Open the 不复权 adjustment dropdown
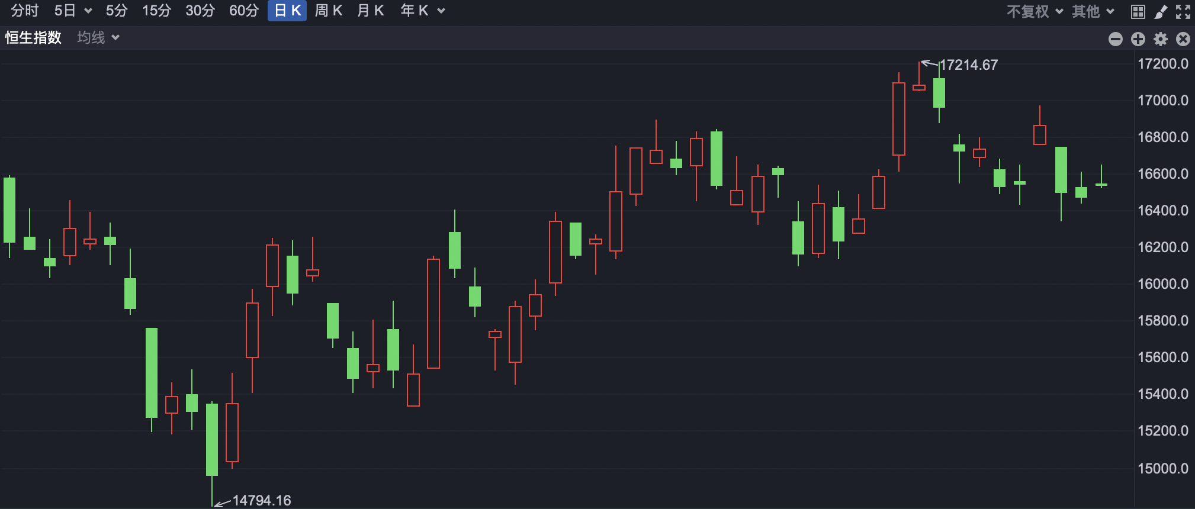The width and height of the screenshot is (1195, 509). point(1035,11)
